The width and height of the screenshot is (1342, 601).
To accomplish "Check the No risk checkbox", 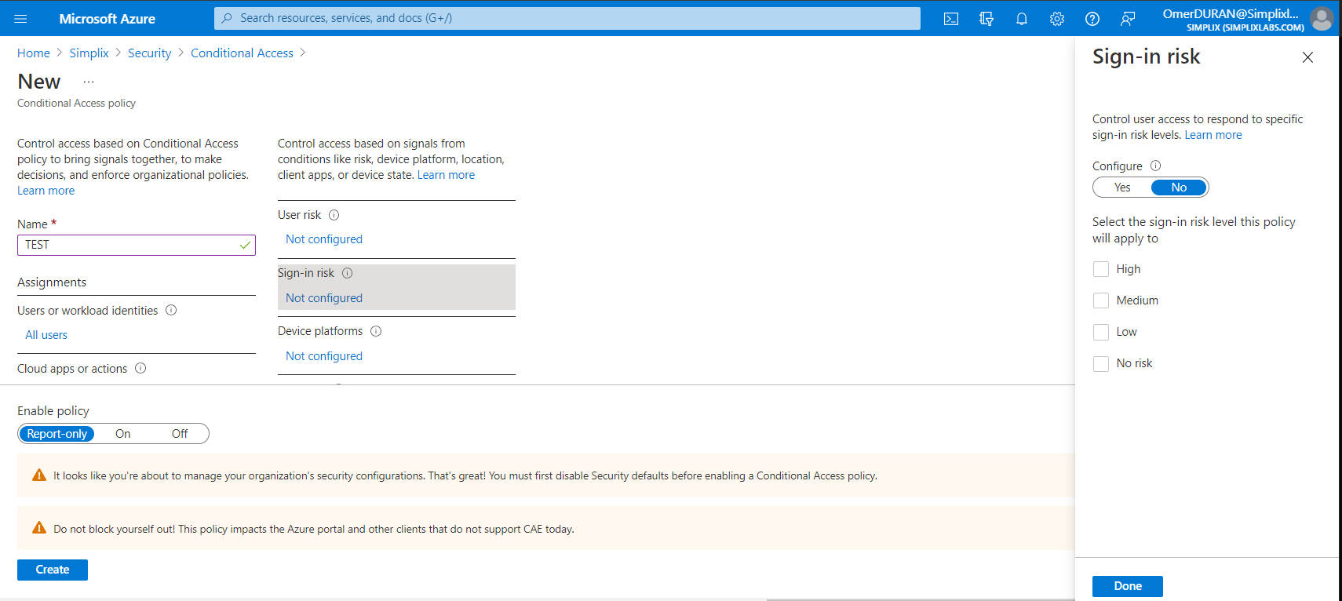I will coord(1101,363).
